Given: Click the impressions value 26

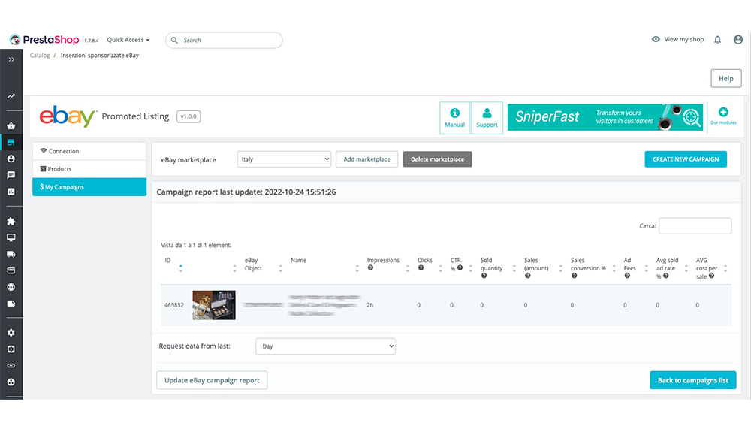Looking at the screenshot, I should 369,305.
